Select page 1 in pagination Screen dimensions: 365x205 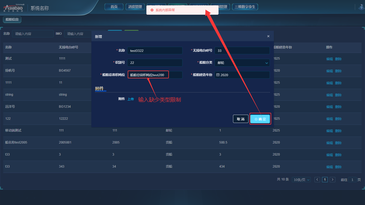click(x=325, y=180)
